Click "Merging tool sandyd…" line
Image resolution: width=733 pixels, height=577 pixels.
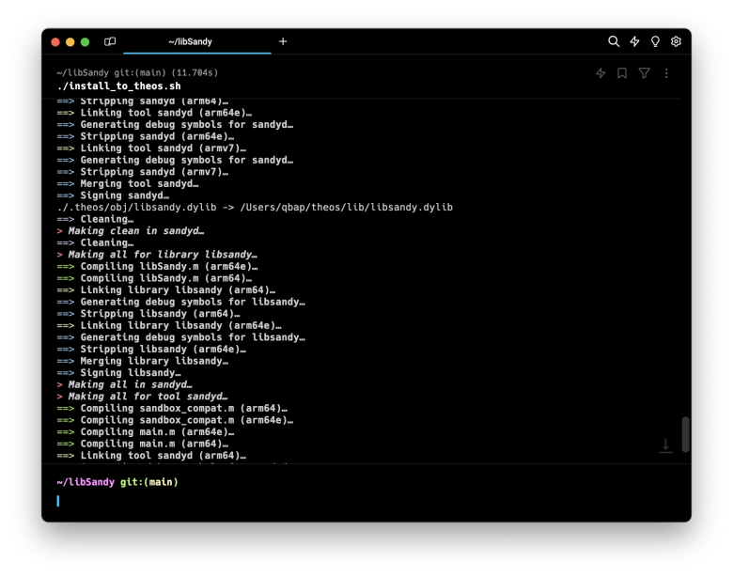[128, 184]
